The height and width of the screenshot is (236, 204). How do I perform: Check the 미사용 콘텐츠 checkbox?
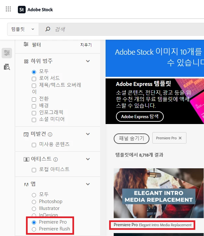(34, 145)
